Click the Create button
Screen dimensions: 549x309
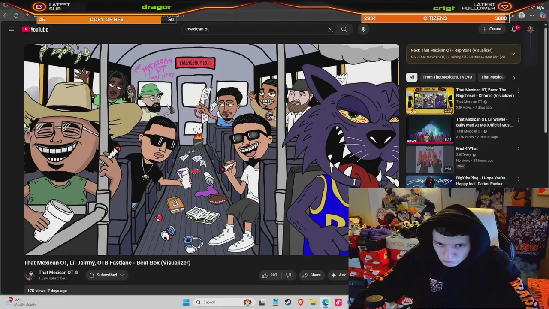pyautogui.click(x=492, y=29)
